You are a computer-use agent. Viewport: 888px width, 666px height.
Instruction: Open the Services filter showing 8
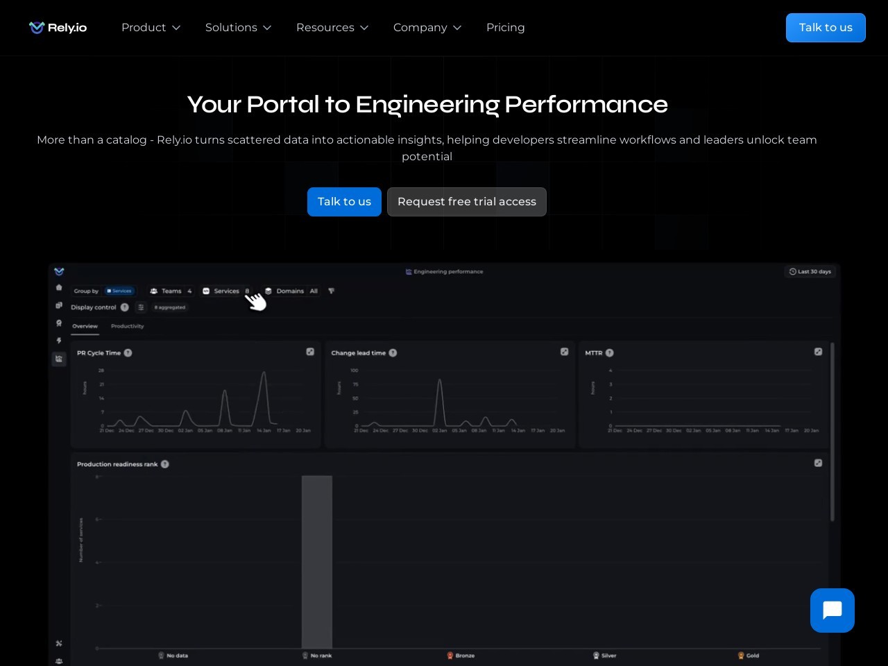[x=226, y=291]
